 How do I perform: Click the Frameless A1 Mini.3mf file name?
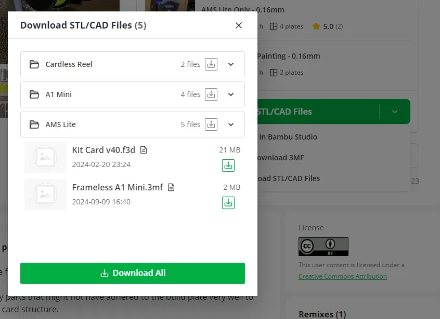(x=118, y=187)
